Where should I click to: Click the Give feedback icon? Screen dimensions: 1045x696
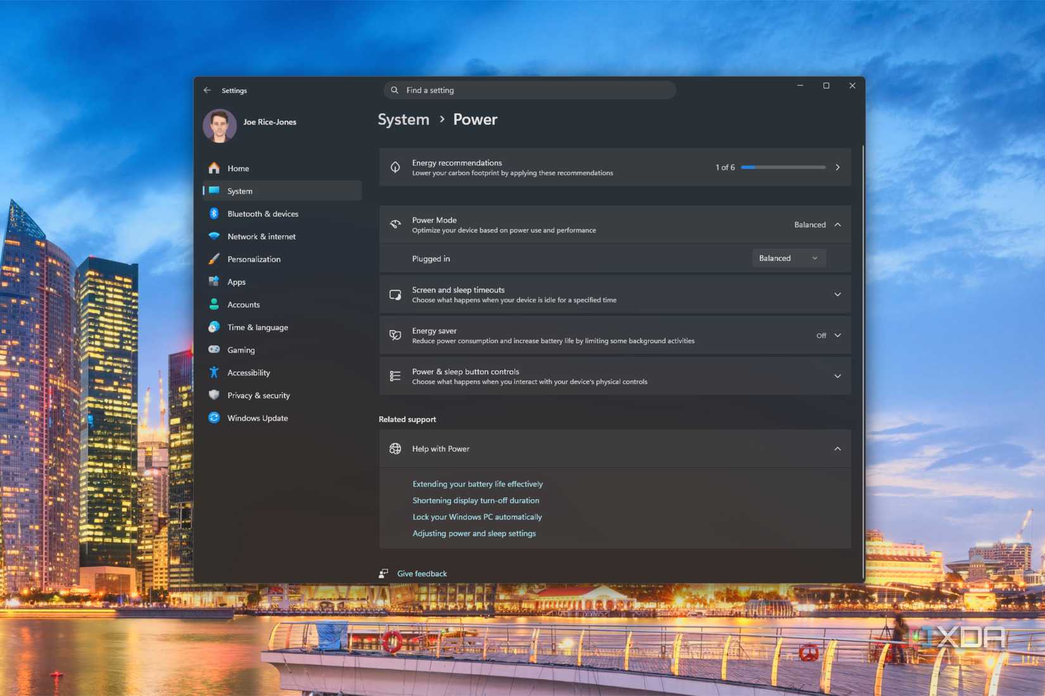click(x=383, y=573)
